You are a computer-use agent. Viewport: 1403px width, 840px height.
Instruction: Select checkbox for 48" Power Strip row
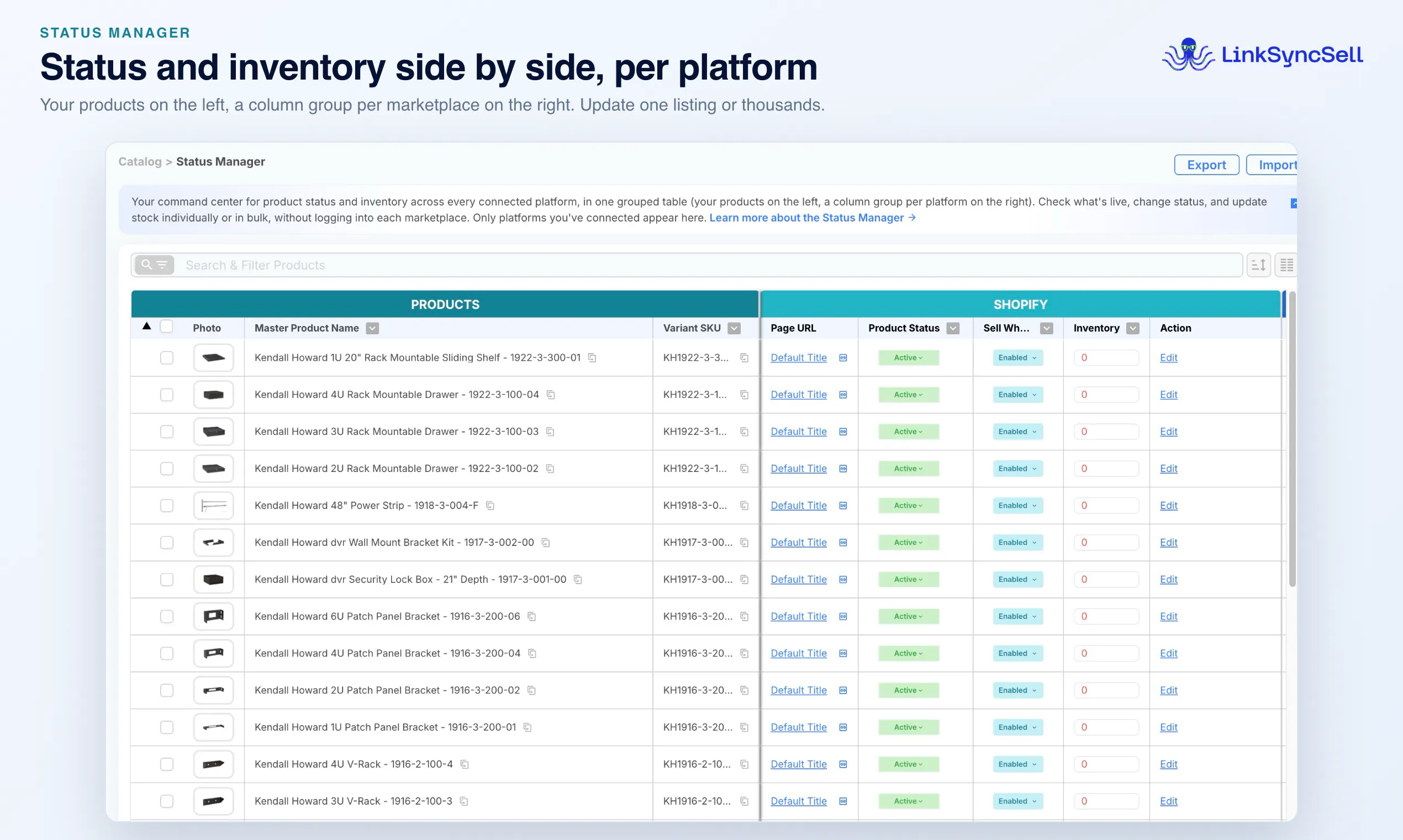pyautogui.click(x=166, y=506)
